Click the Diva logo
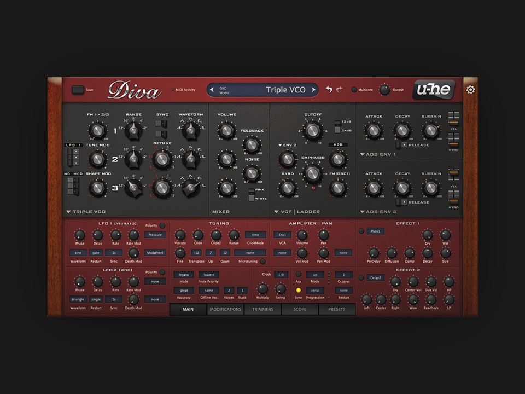Image resolution: width=525 pixels, height=394 pixels. 135,90
